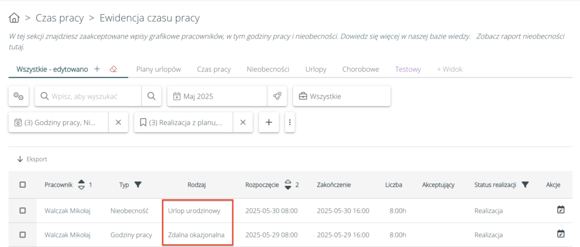Add a new filter with plus button
Viewport: 580px width, 247px height.
[x=268, y=122]
